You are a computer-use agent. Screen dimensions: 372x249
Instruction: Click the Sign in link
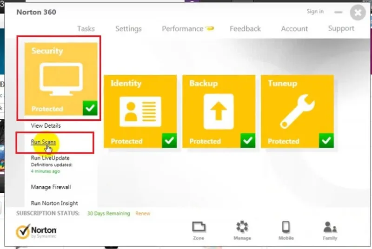[x=315, y=11]
